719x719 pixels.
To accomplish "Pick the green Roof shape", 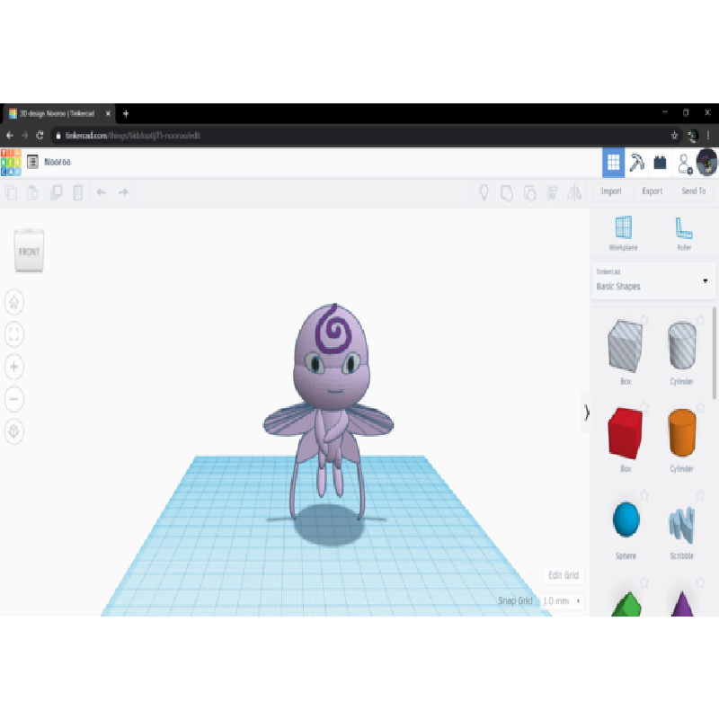I will tap(626, 604).
